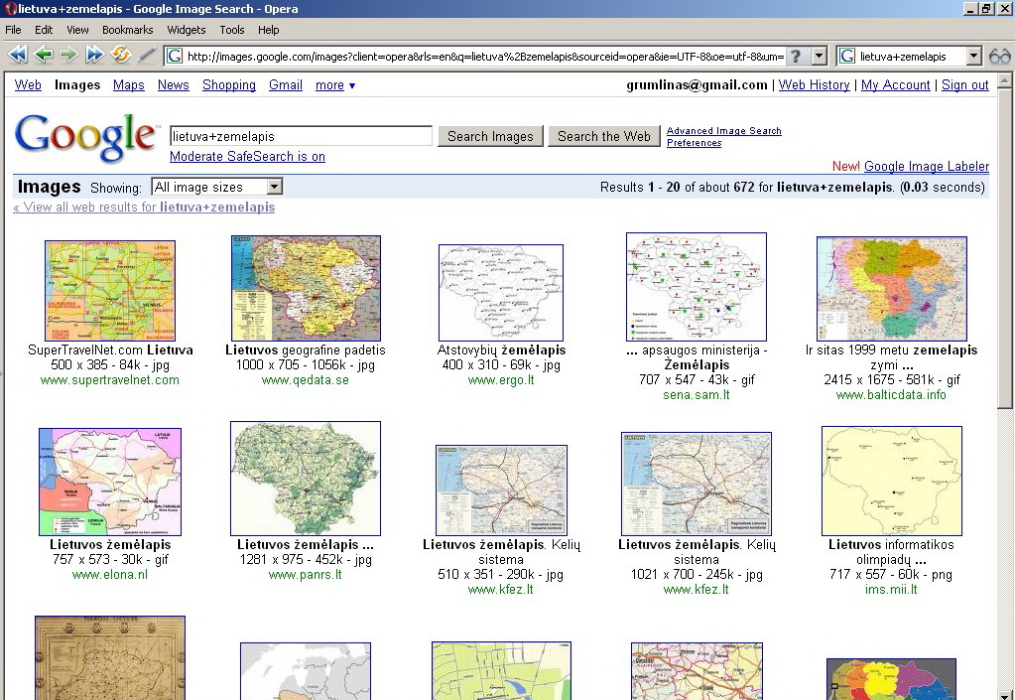The width and height of the screenshot is (1015, 700).
Task: Click the Google logo on the page
Action: click(x=86, y=137)
